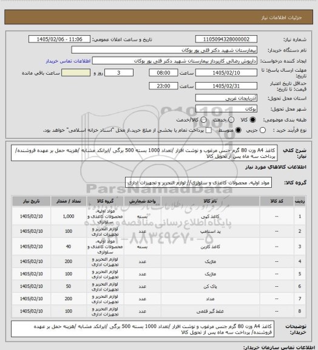
Task: Click the quantity 40 cell
Action: click(69, 247)
